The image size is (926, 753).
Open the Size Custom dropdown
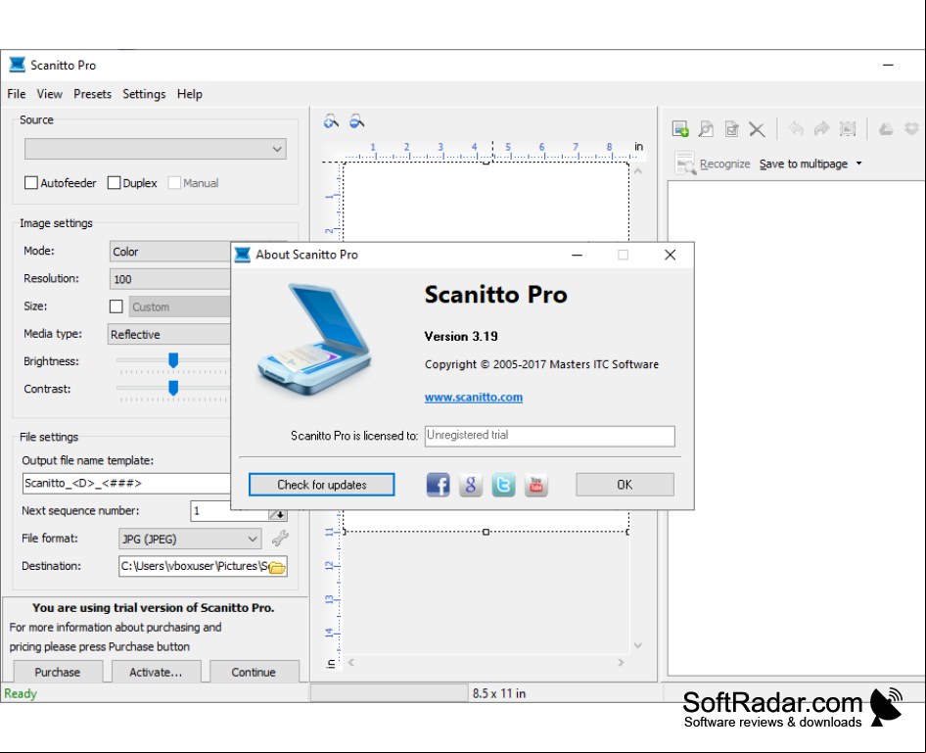pos(179,306)
